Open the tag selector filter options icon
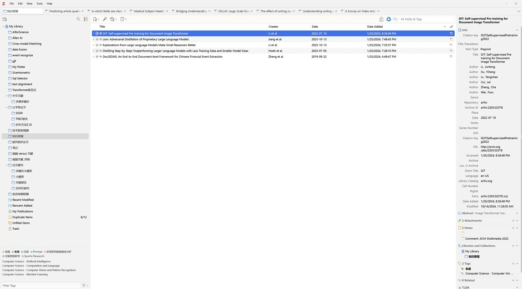The image size is (522, 289). coord(85,286)
